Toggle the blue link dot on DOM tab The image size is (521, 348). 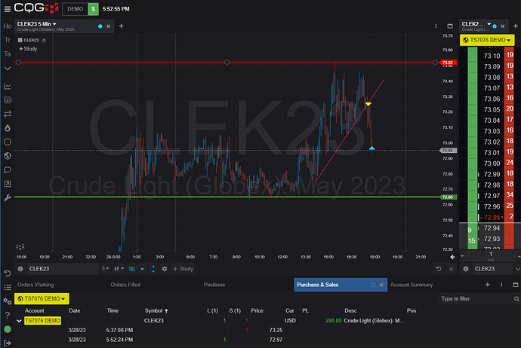click(495, 26)
